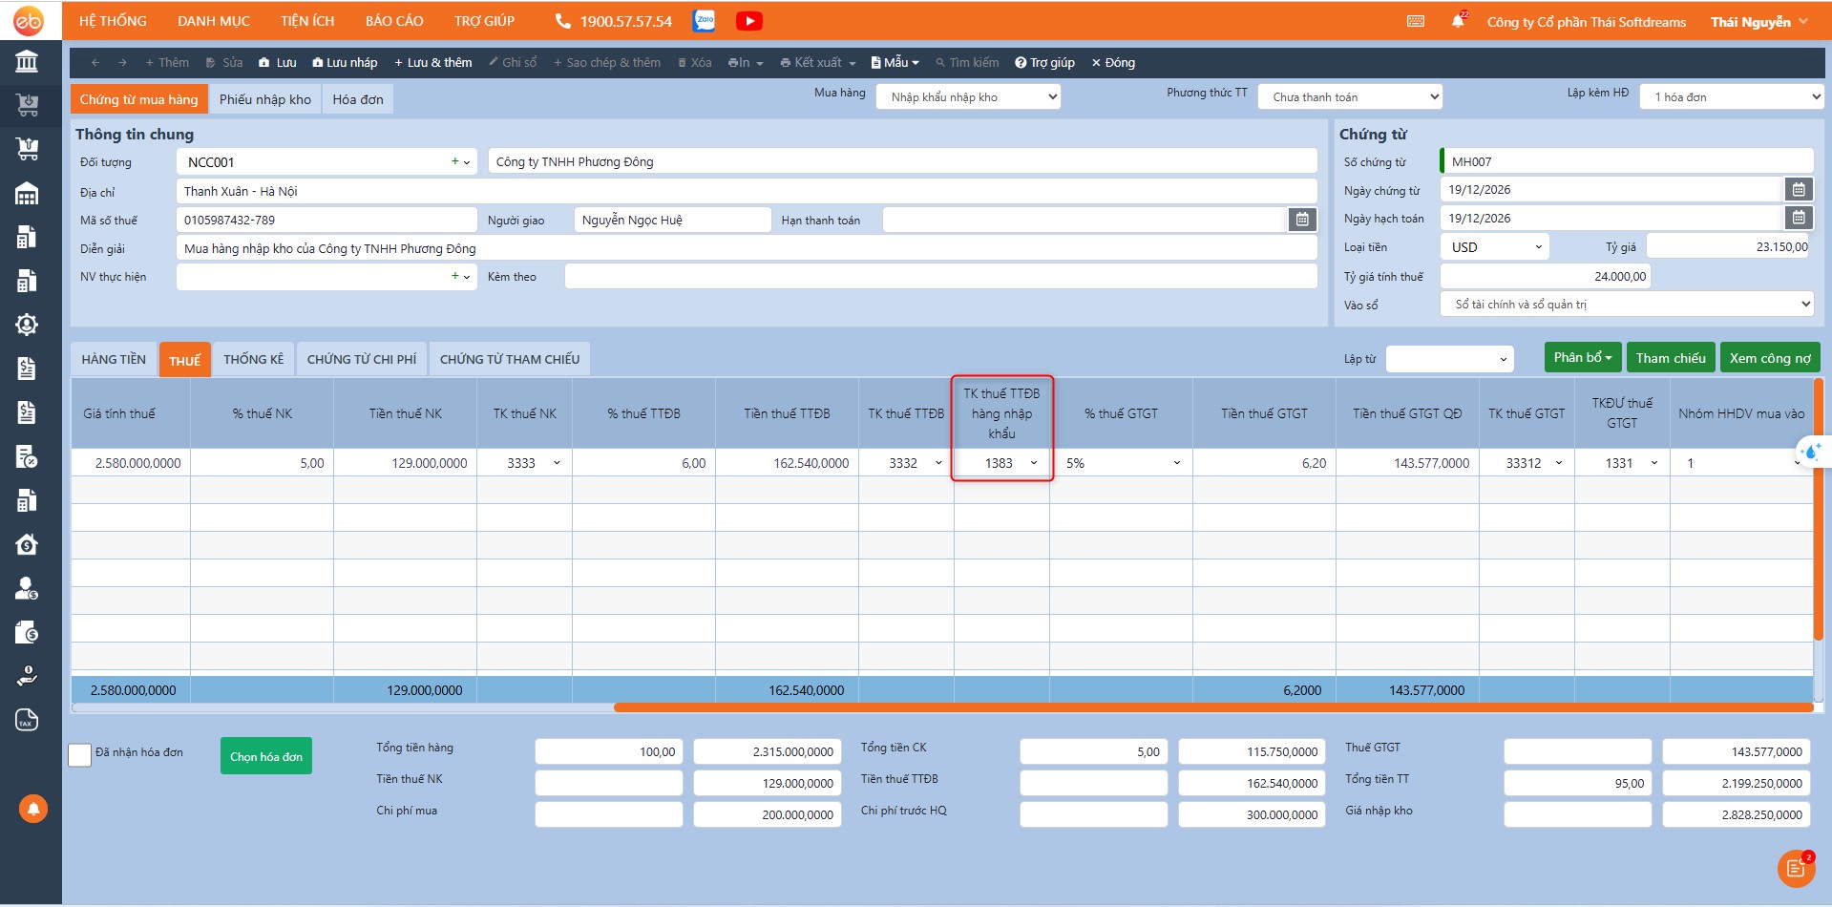This screenshot has width=1832, height=907.
Task: Click the Diễn giải text field
Action: (x=746, y=248)
